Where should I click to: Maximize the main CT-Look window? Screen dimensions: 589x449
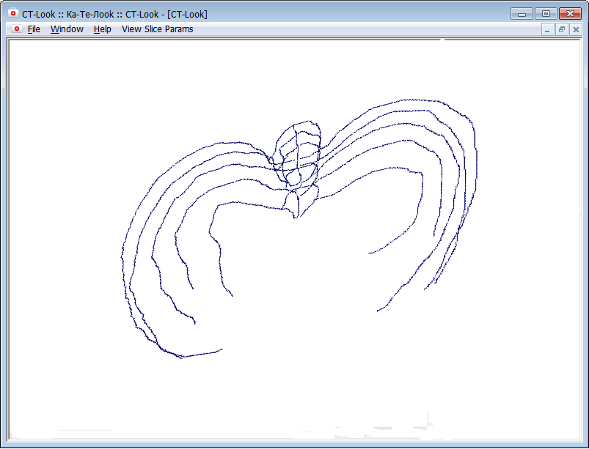pos(546,14)
